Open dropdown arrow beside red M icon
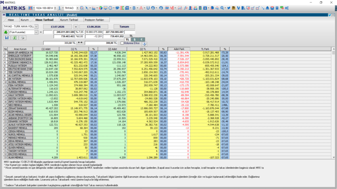The width and height of the screenshot is (337, 189). (x=175, y=8)
